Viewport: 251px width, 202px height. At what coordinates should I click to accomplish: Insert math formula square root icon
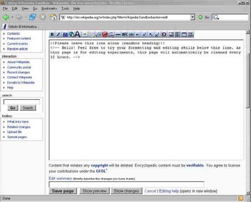click(98, 34)
